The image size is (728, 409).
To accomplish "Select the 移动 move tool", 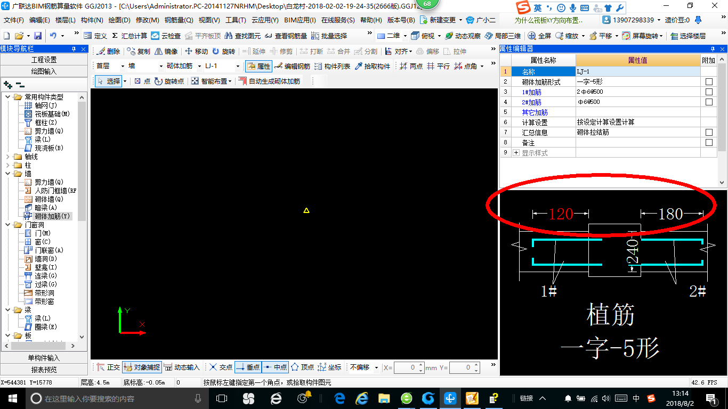I will pos(196,52).
